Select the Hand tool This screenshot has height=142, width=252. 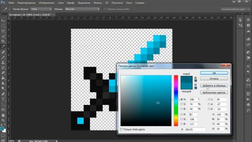click(x=3, y=115)
